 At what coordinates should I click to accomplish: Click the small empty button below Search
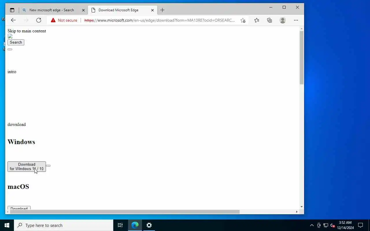click(x=10, y=49)
